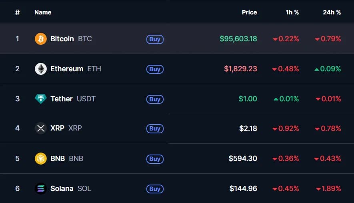Click the XRP logo icon
The image size is (354, 203).
(x=41, y=129)
